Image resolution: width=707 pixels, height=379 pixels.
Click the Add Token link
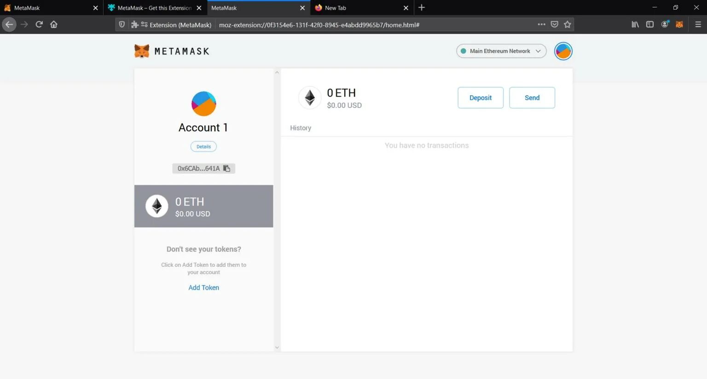(x=203, y=287)
